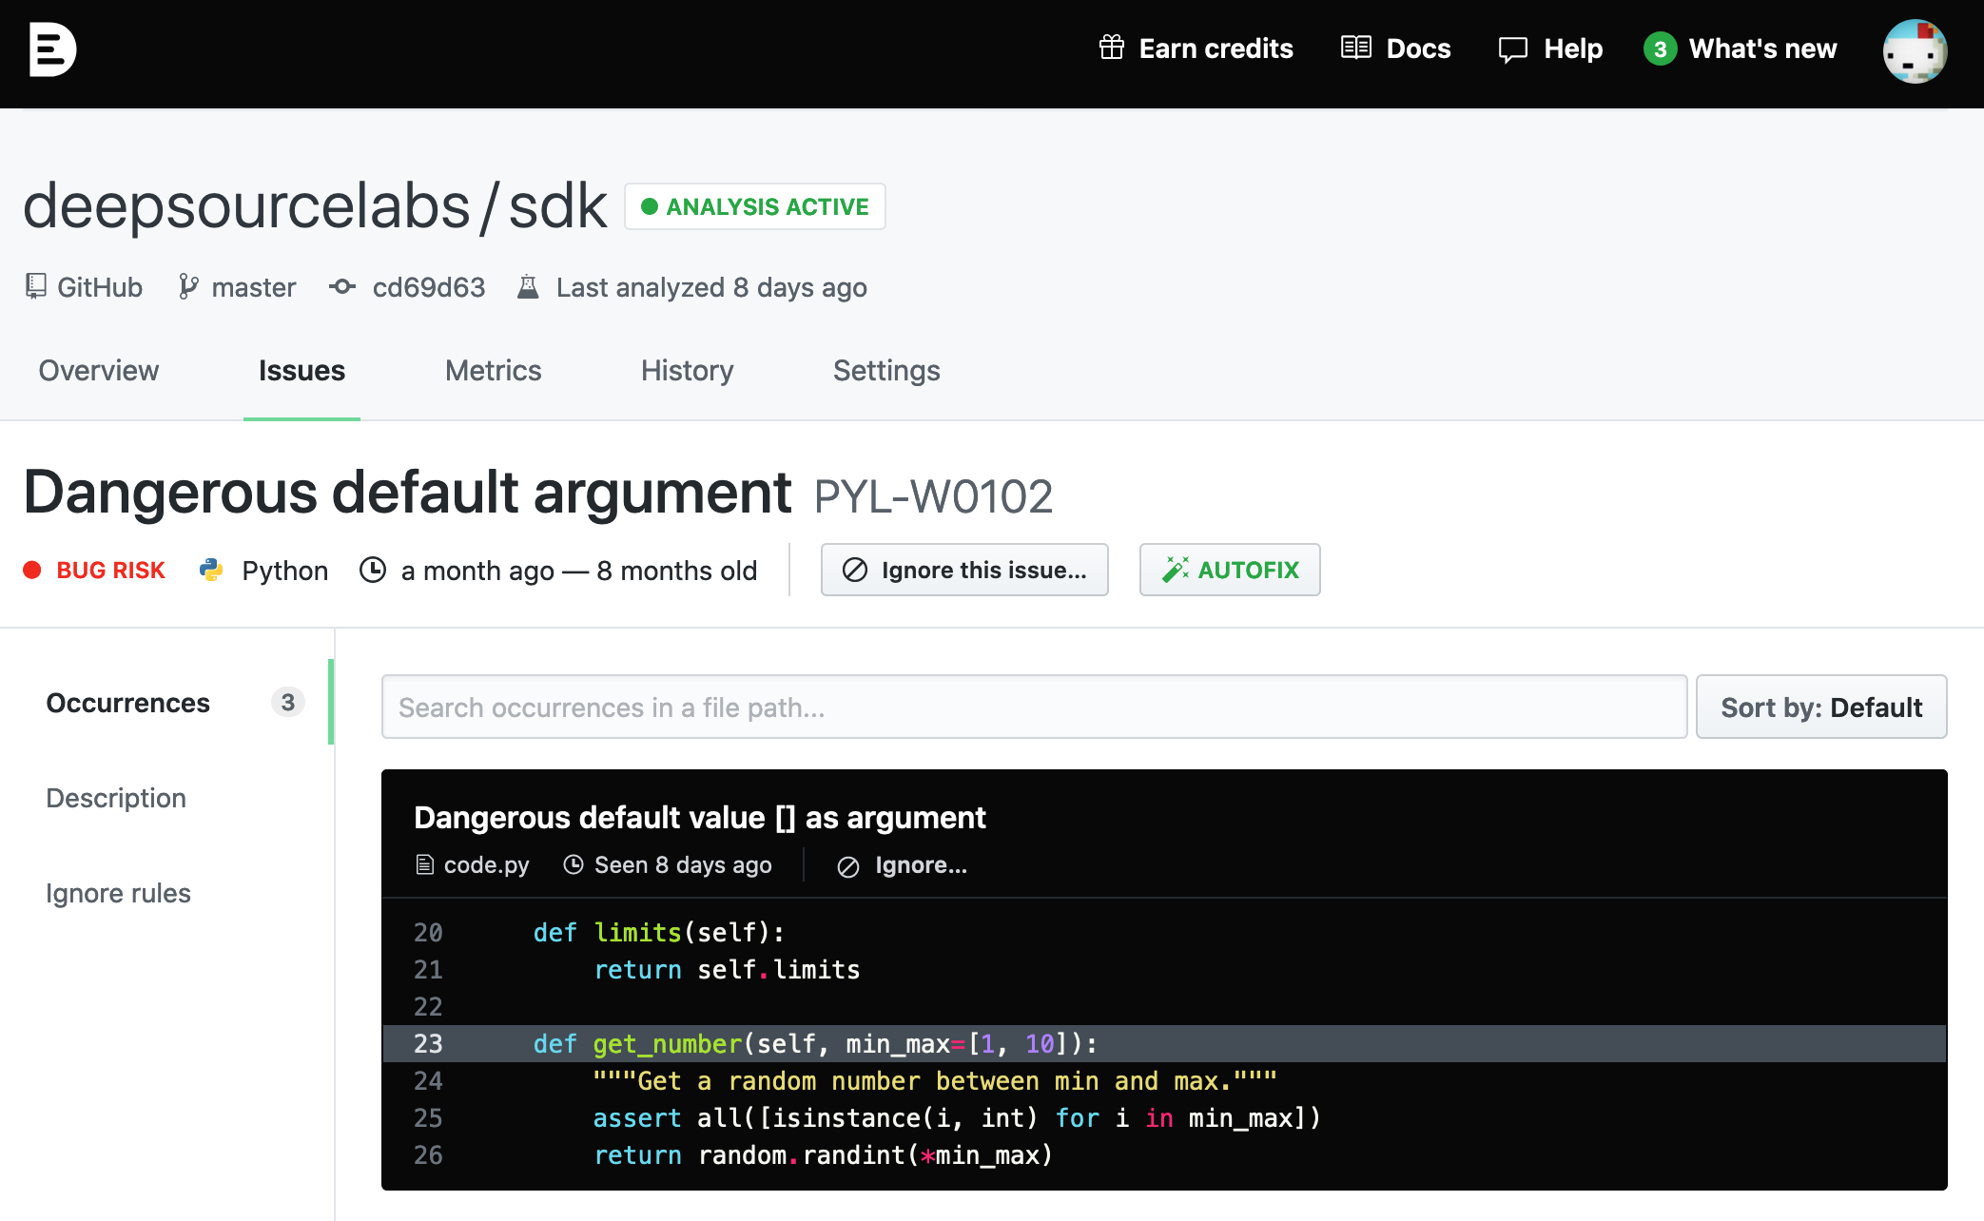Click the Autofix magic wand icon
The image size is (1984, 1221).
point(1175,570)
